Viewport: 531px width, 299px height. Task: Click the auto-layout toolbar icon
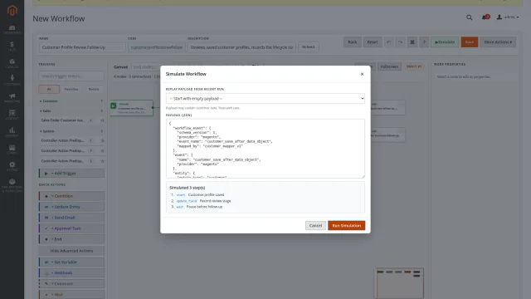(412, 42)
